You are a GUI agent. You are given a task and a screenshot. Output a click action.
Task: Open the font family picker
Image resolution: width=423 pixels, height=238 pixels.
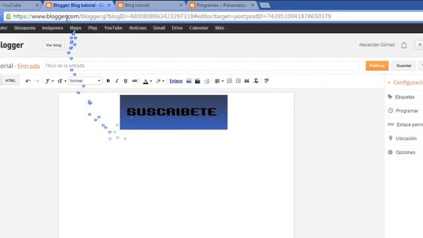coord(49,81)
